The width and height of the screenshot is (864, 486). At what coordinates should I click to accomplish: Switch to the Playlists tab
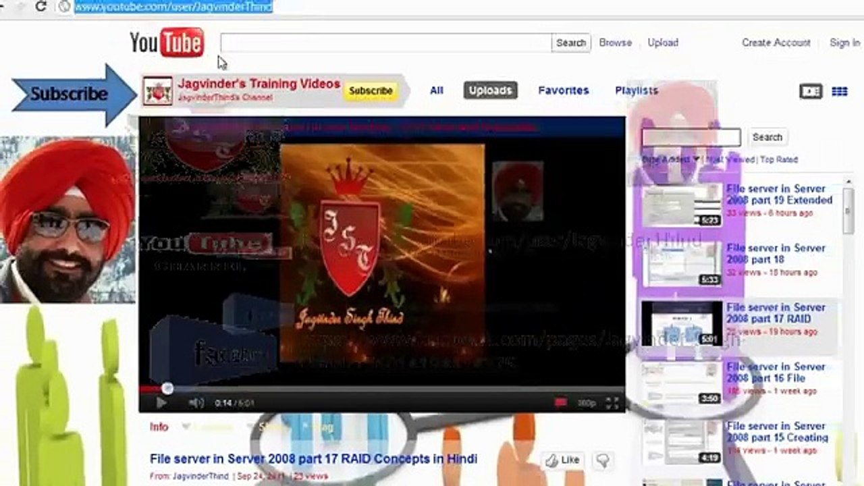pos(637,90)
